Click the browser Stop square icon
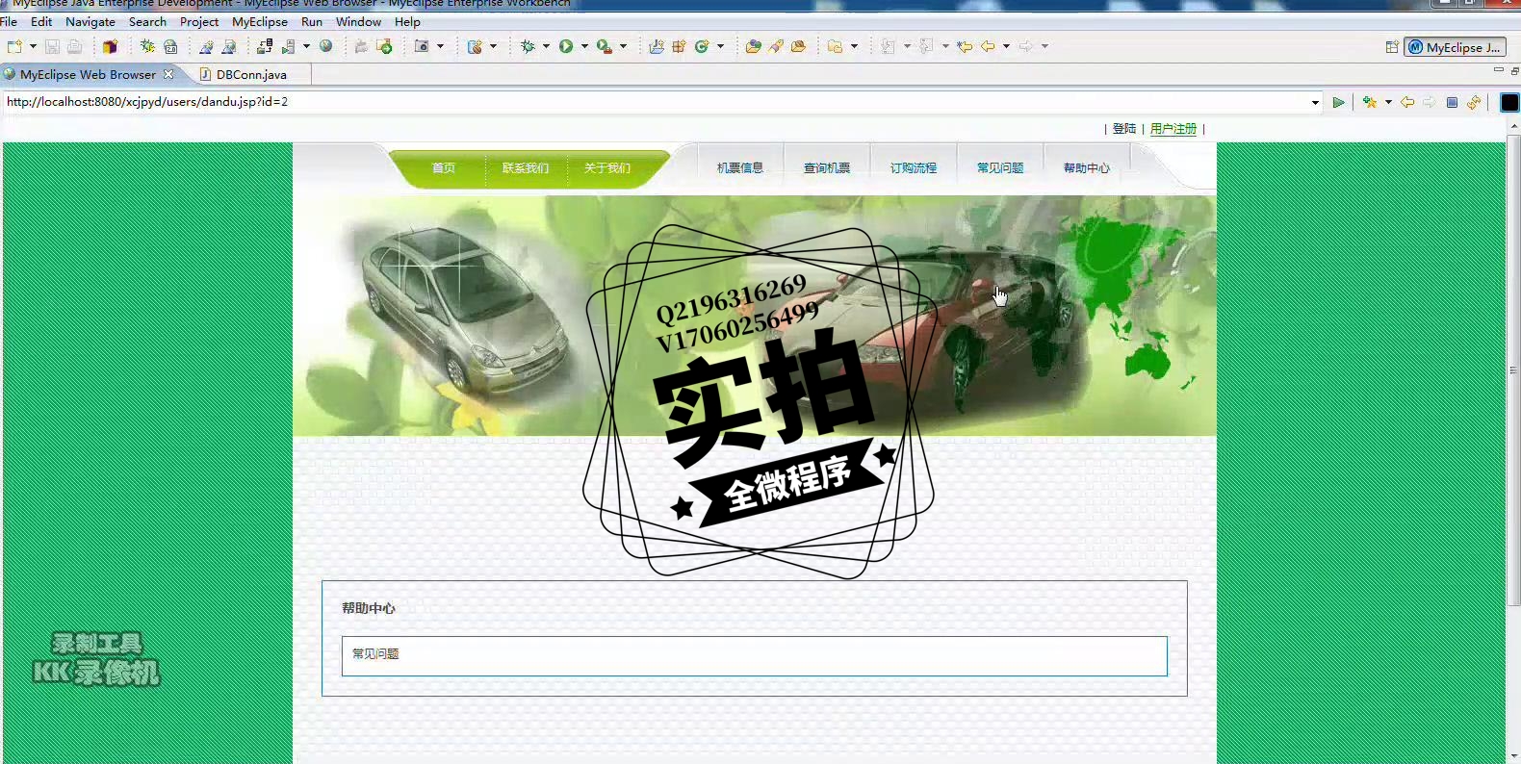The image size is (1521, 764). [1452, 102]
